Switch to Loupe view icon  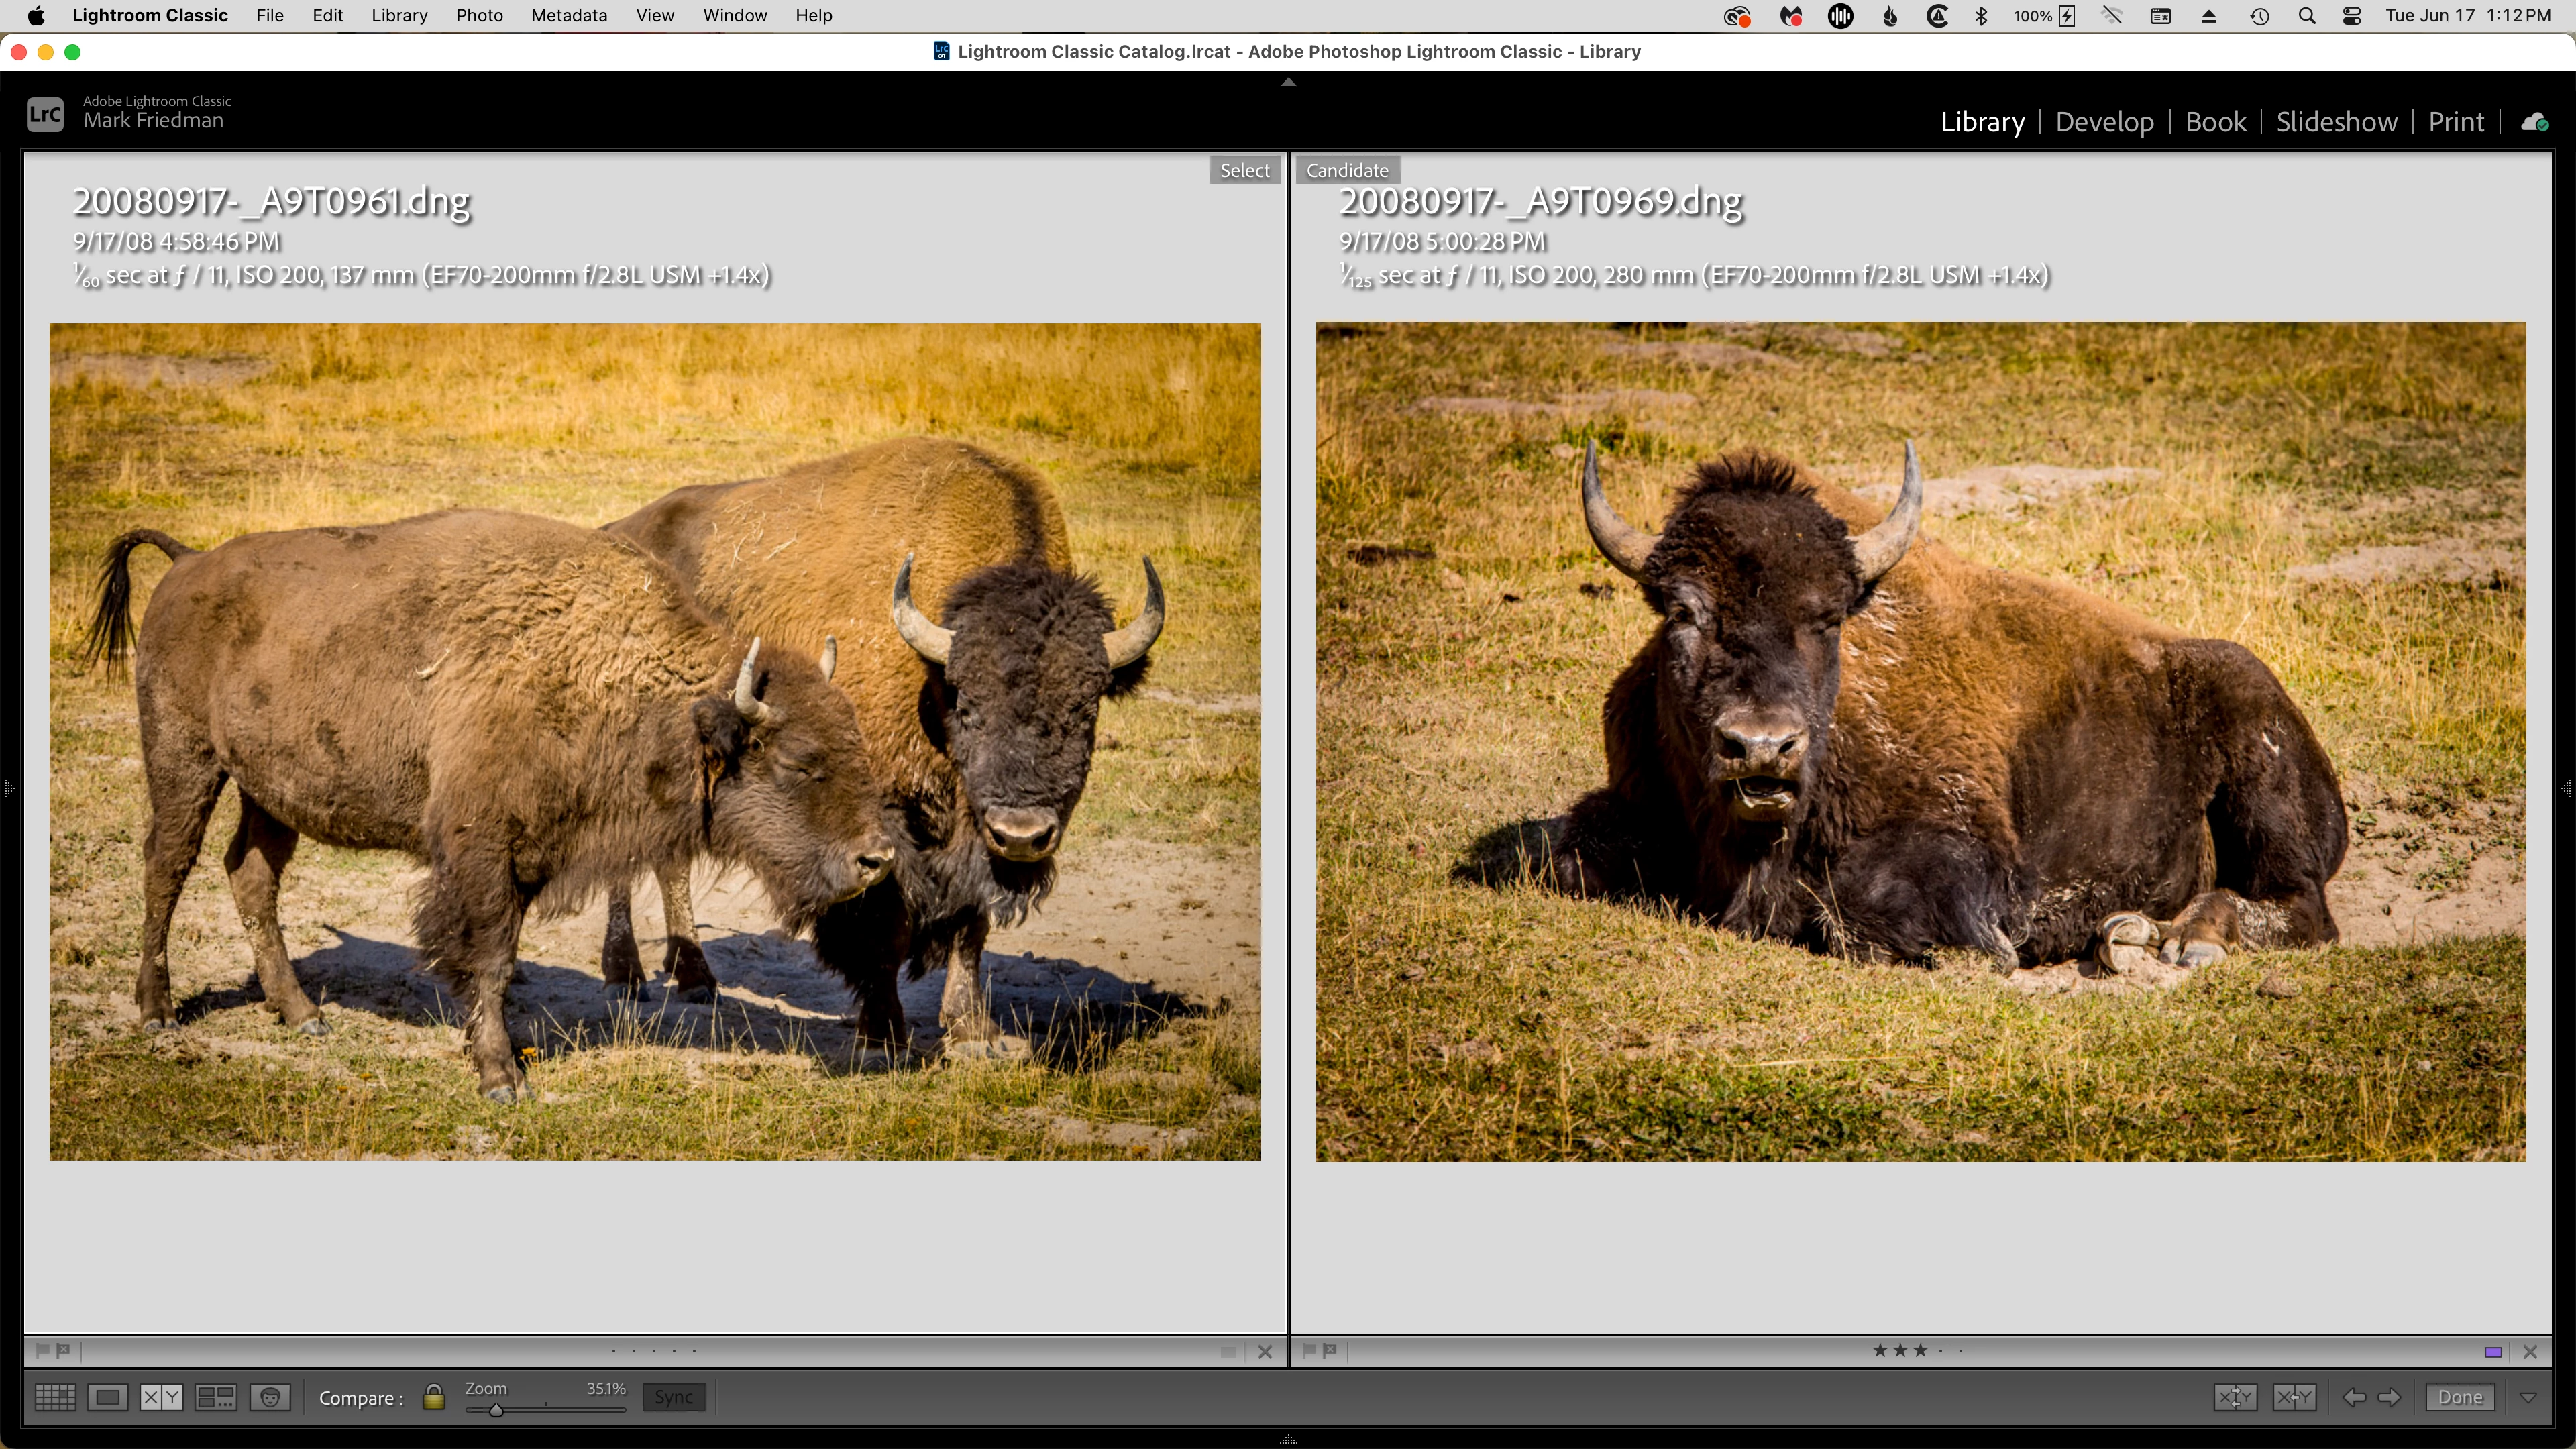[108, 1398]
